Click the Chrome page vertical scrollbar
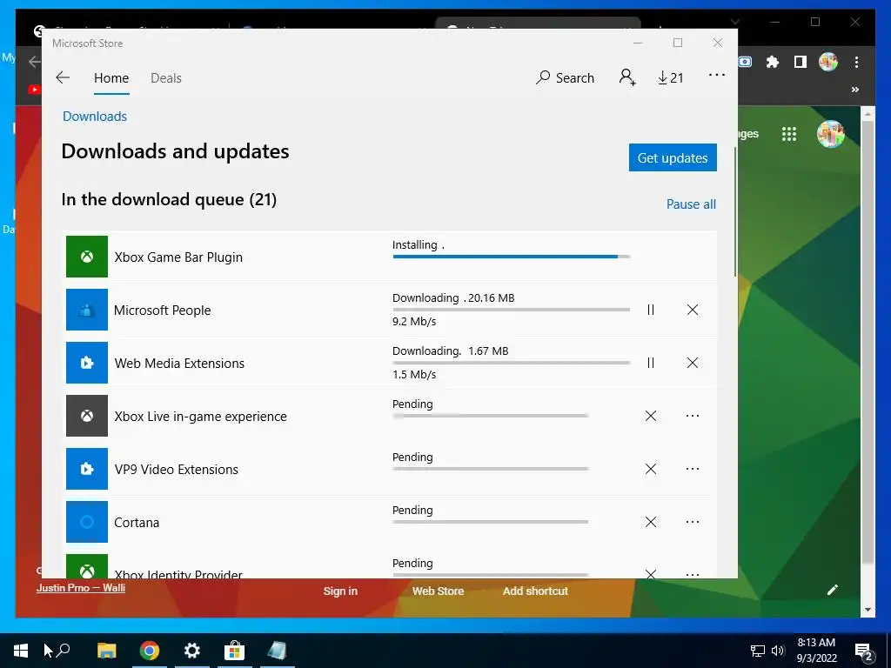This screenshot has height=668, width=891. [x=868, y=343]
